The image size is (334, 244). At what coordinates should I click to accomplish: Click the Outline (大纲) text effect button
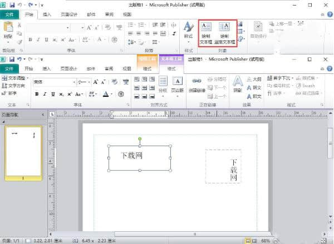[x=253, y=79]
